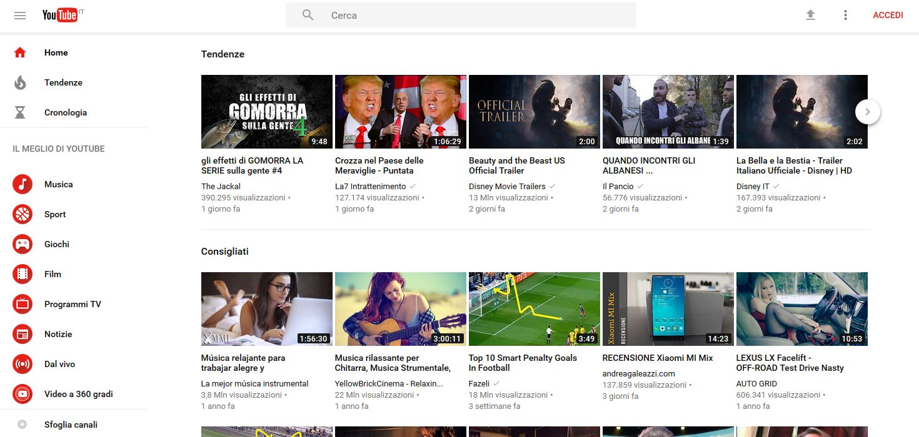Viewport: 919px width, 437px height.
Task: Click title 'gli effetti di GOMORRA LA SERIE'
Action: [x=252, y=165]
